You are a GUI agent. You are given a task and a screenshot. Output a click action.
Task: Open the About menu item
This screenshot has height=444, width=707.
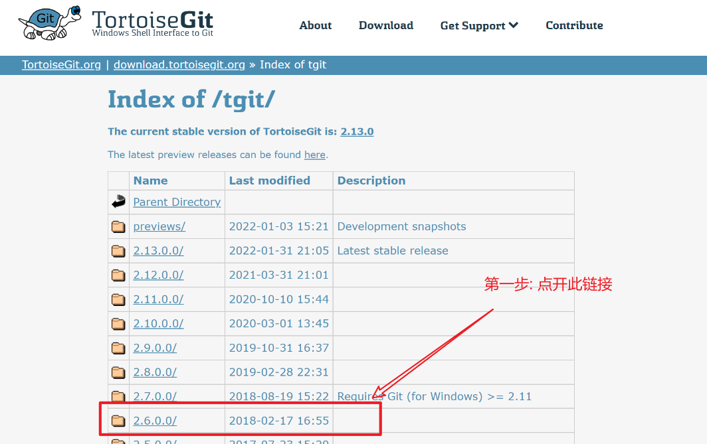[x=316, y=25]
